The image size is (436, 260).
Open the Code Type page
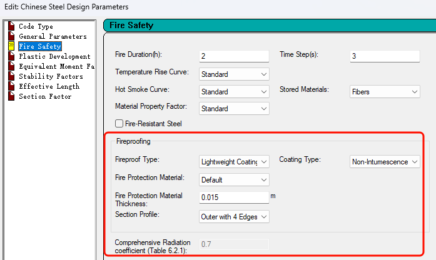[x=36, y=26]
